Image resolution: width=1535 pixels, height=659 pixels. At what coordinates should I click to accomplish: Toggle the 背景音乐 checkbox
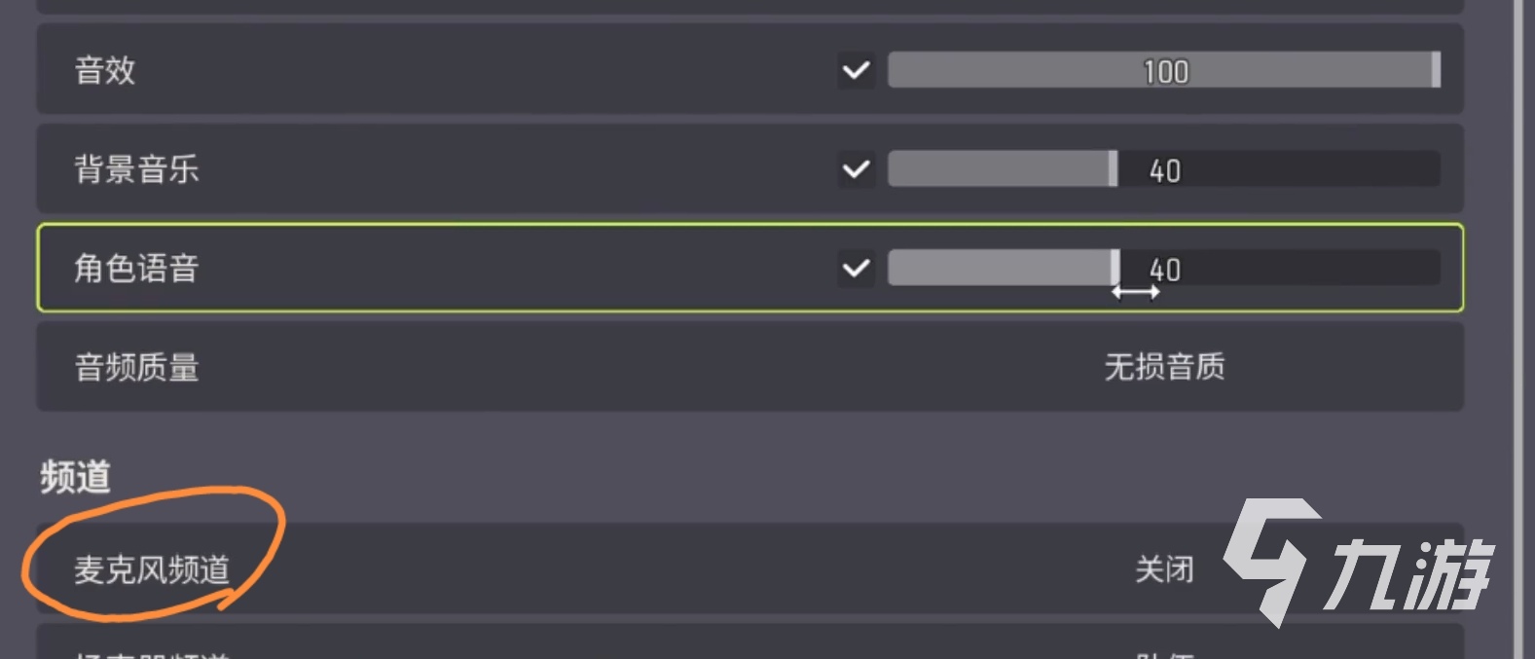857,169
